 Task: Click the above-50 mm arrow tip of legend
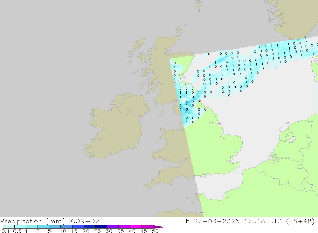159,227
